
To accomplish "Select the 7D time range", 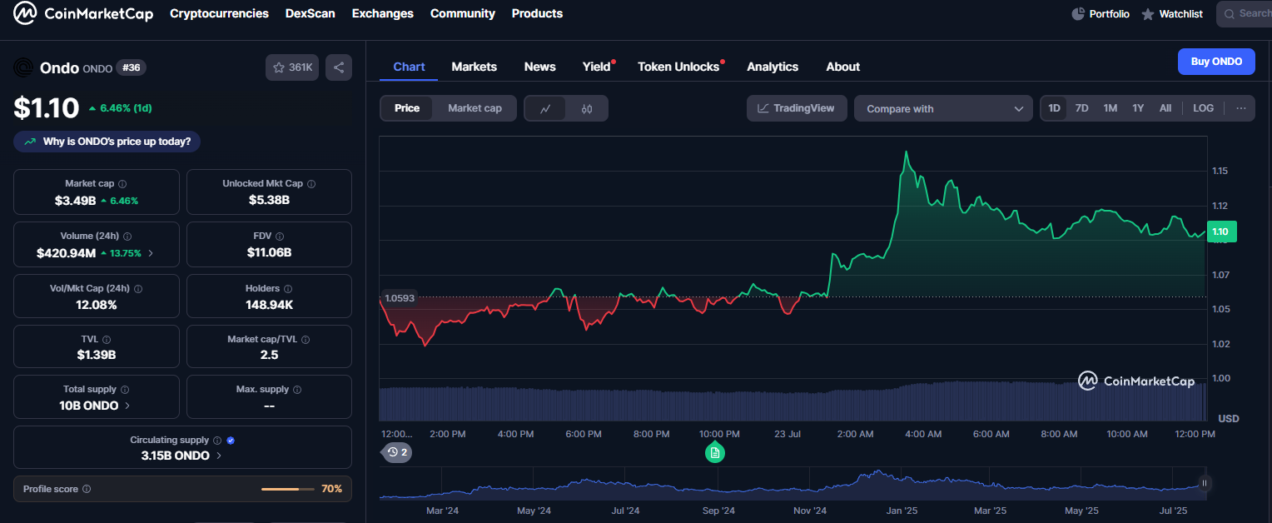I will (x=1081, y=108).
